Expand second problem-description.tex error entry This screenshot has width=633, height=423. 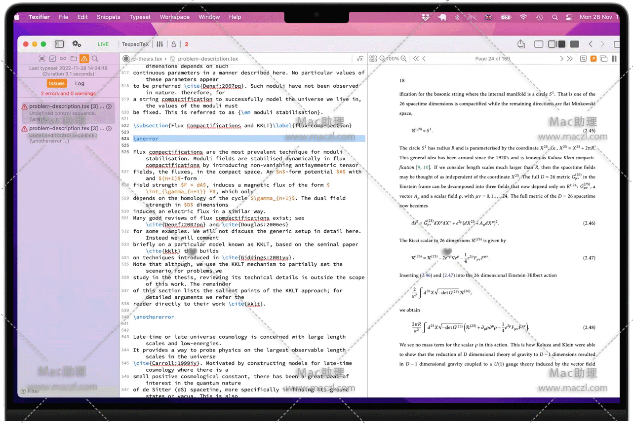click(109, 128)
